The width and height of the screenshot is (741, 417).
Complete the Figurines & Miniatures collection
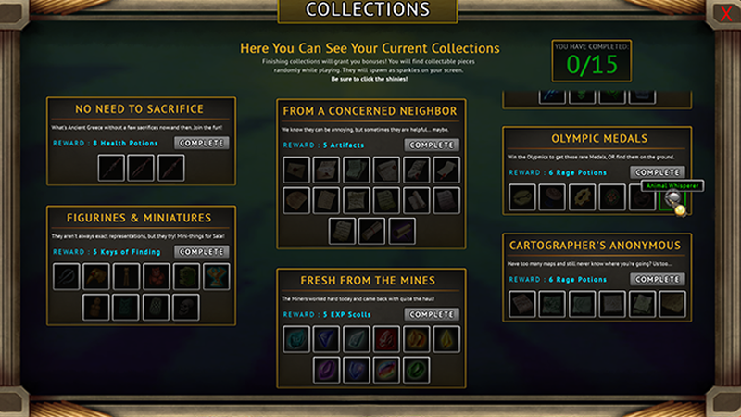[x=202, y=251]
